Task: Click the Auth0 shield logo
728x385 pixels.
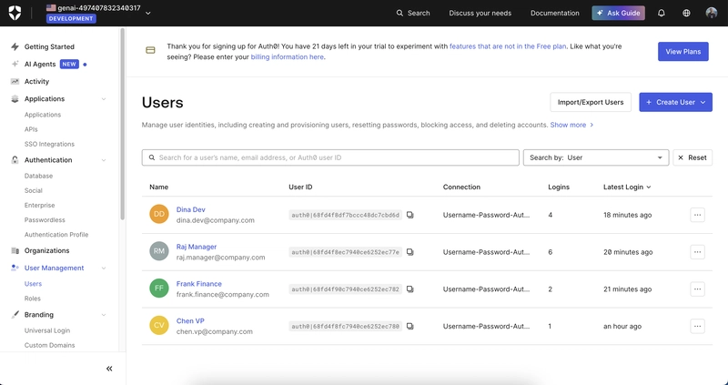Action: click(x=15, y=13)
